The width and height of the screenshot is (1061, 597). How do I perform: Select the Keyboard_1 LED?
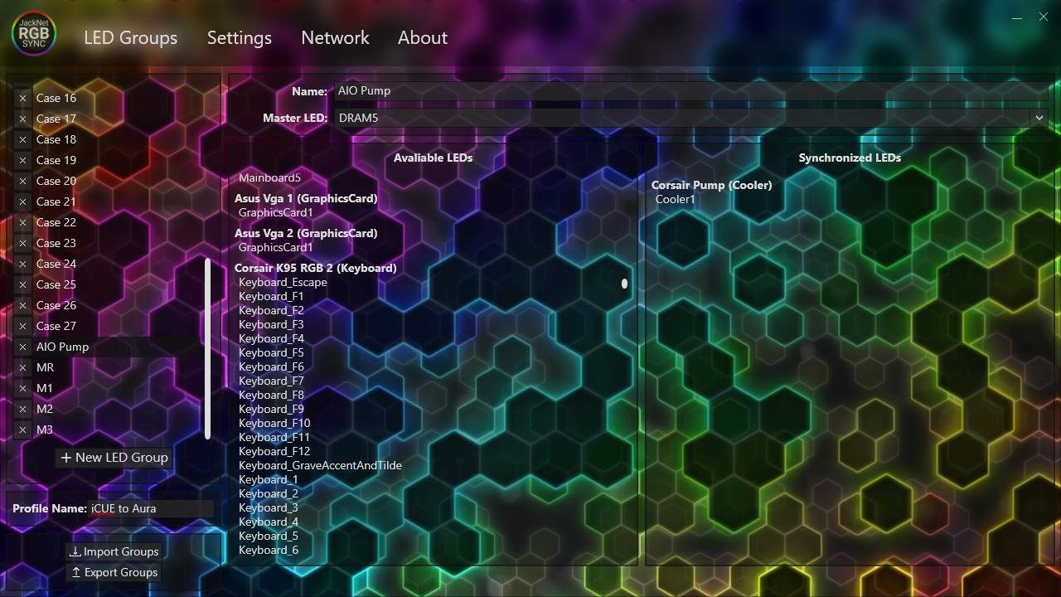coord(268,479)
